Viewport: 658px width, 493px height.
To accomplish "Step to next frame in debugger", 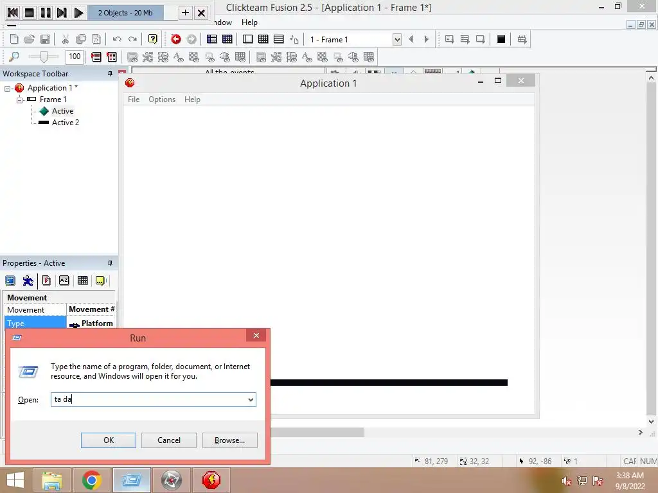I will [x=62, y=13].
